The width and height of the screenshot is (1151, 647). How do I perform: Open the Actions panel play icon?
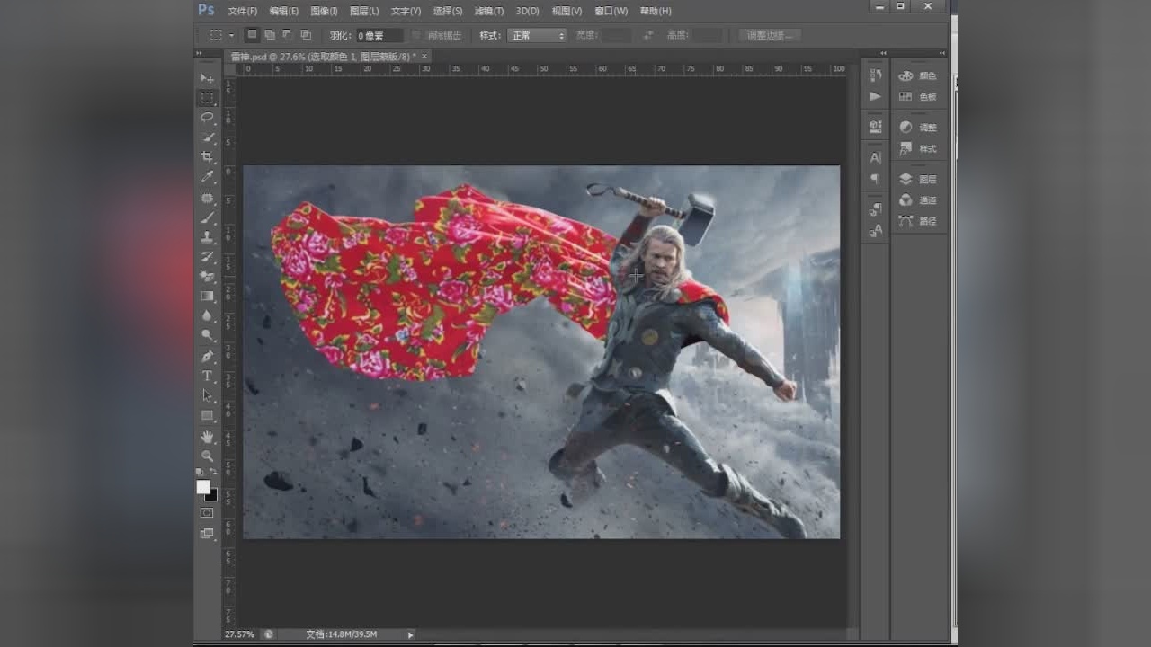(876, 96)
